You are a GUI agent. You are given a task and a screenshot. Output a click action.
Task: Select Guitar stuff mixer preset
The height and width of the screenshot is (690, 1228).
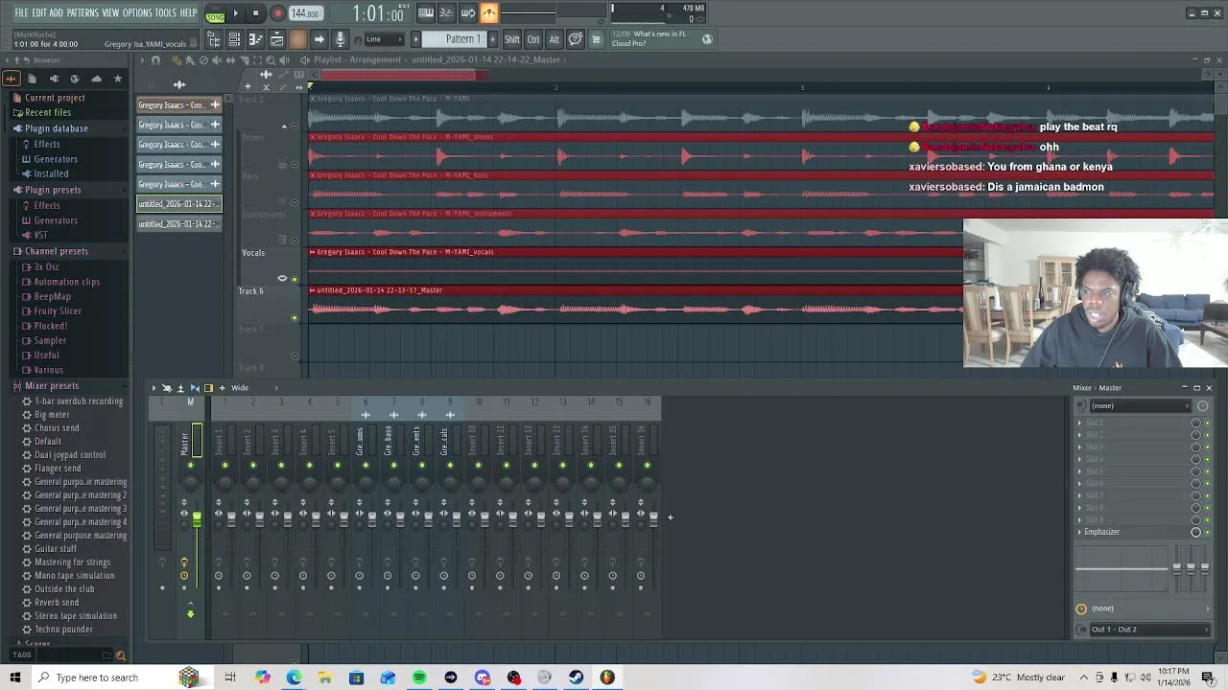(x=55, y=549)
